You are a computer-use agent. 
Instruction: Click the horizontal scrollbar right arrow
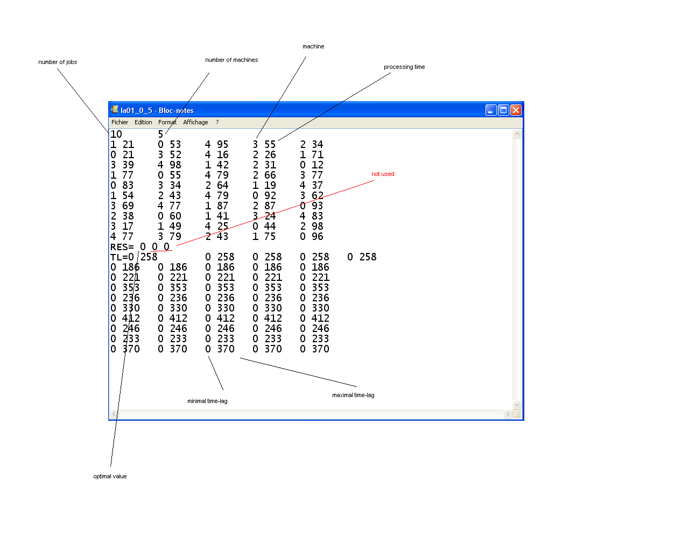tap(508, 414)
